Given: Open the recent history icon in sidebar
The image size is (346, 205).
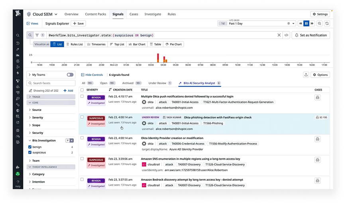Looking at the screenshot, I should tap(18, 43).
